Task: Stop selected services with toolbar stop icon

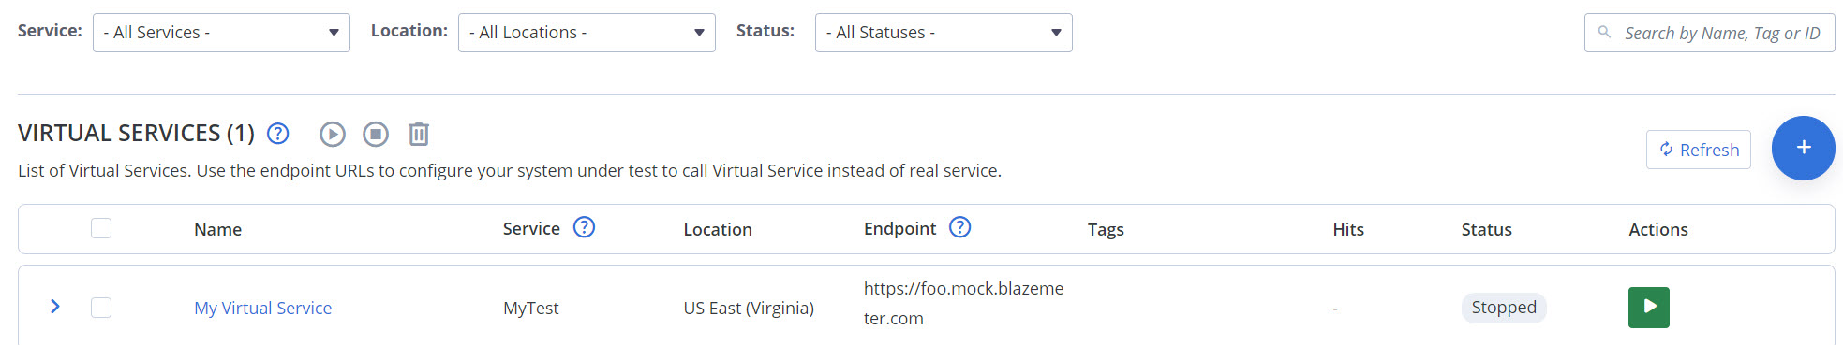Action: point(376,135)
